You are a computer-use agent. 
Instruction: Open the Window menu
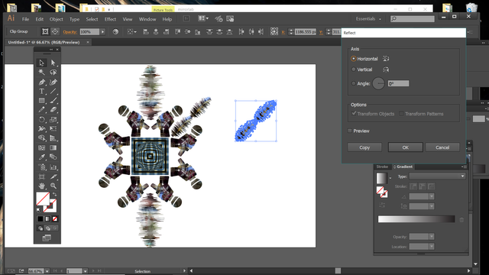(x=147, y=19)
